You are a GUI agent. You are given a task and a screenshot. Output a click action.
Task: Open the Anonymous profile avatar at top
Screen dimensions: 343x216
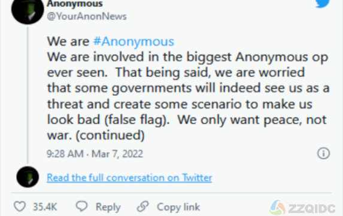28,11
